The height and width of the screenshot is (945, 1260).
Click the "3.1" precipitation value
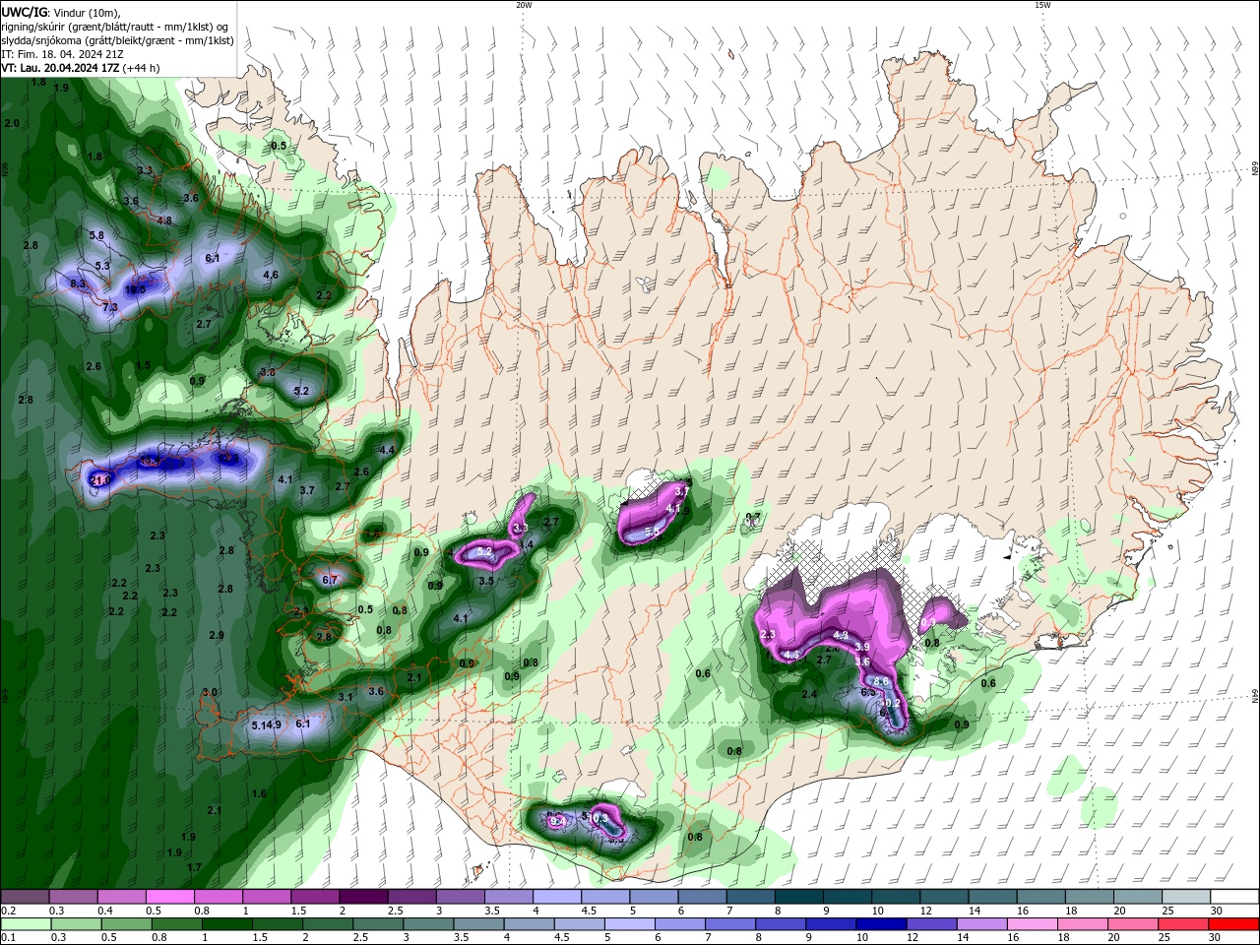coord(346,697)
